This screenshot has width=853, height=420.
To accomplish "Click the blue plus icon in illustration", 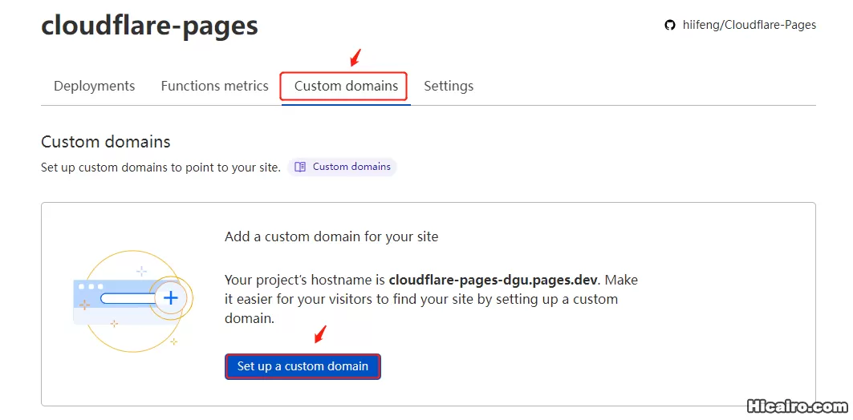I will click(x=170, y=298).
